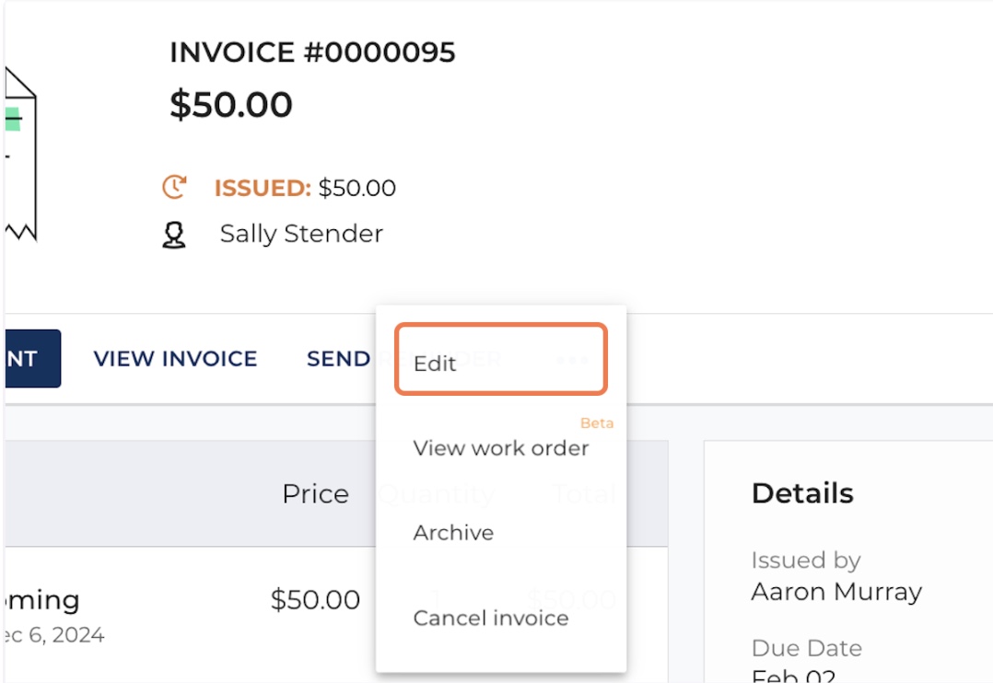
Task: Click the large $50.00 invoice total
Action: (231, 105)
